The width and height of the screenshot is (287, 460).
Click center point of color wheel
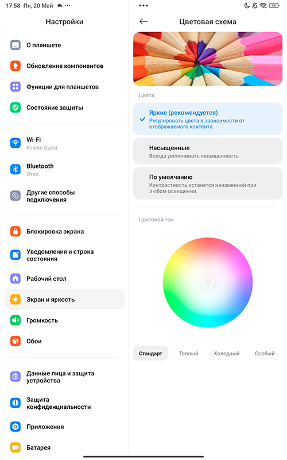(x=208, y=282)
